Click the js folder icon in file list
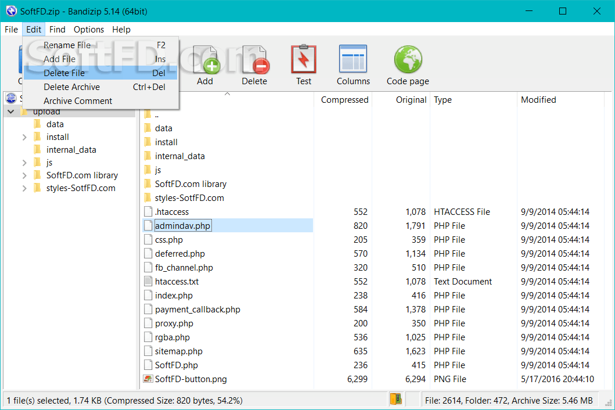Screen dimensions: 615x410 pyautogui.click(x=148, y=170)
